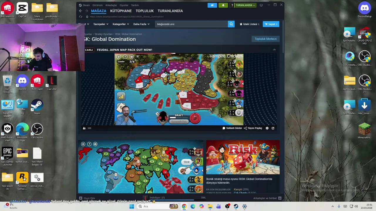Open Microsoft Edge desktop shortcut
Image resolution: width=376 pixels, height=211 pixels.
22,132
